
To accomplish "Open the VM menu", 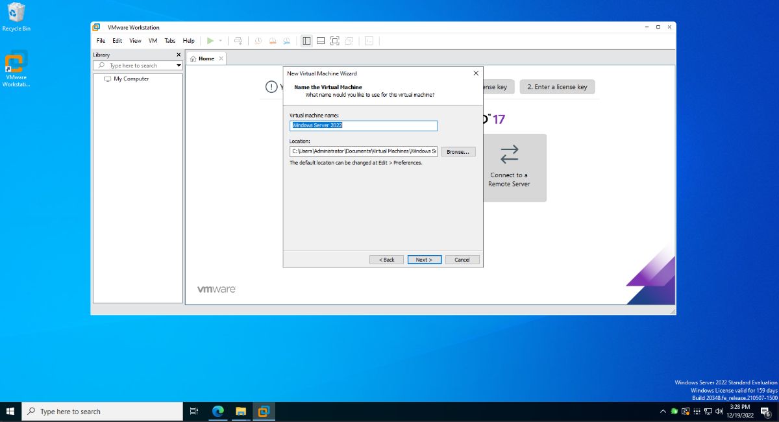I will tap(152, 40).
